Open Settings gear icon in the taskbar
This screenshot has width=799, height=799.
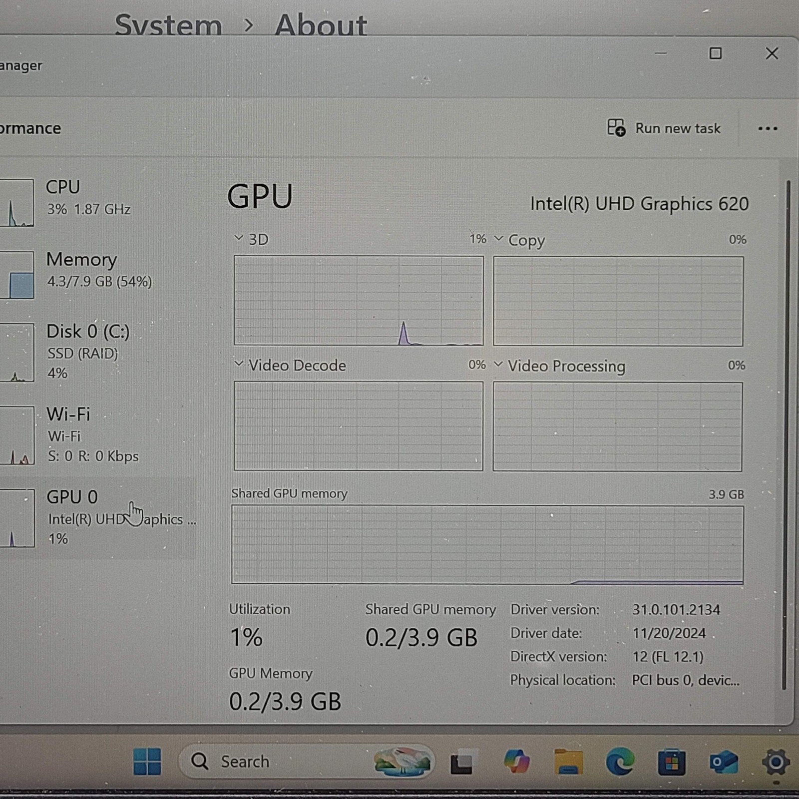click(x=776, y=762)
